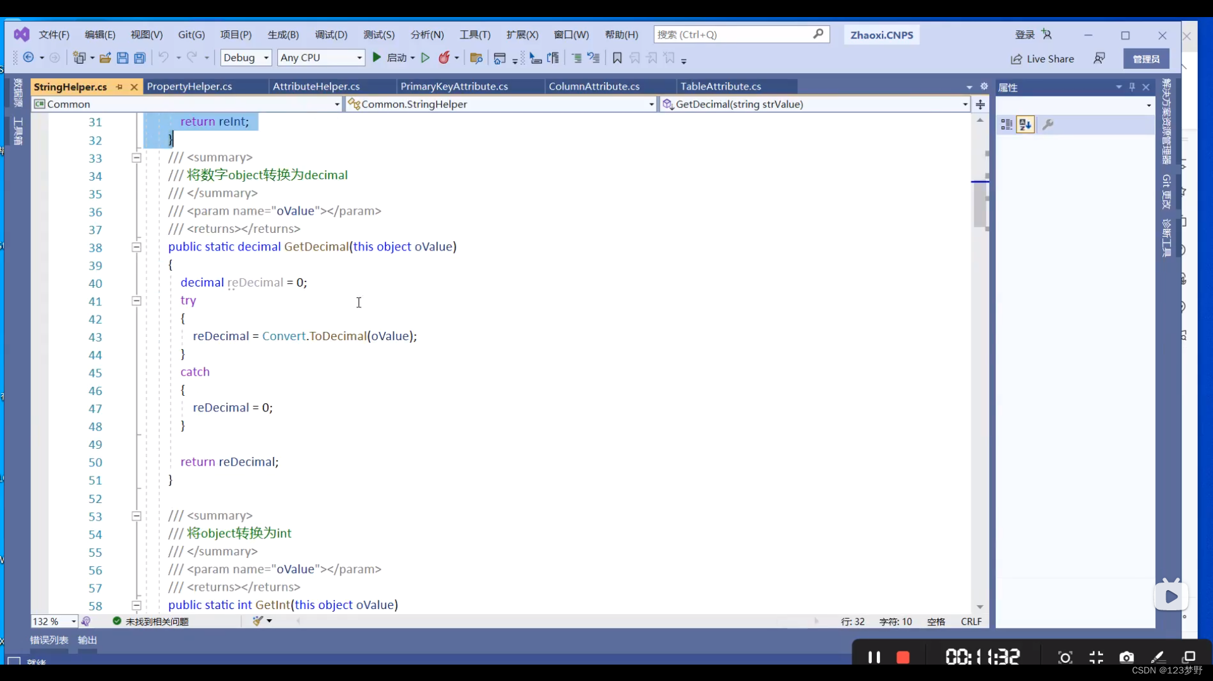Click the Hot Reload flame icon
The height and width of the screenshot is (681, 1213).
tap(444, 57)
